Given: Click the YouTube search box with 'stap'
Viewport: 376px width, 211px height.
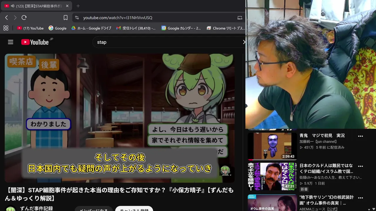Looking at the screenshot, I should click(x=169, y=42).
